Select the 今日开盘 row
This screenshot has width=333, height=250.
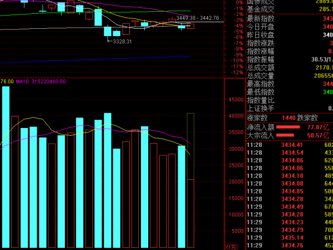coord(289,27)
